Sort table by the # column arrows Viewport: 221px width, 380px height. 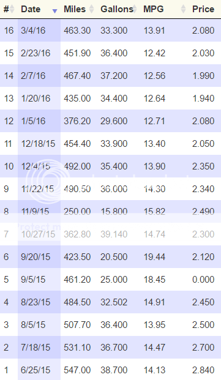[x=12, y=9]
